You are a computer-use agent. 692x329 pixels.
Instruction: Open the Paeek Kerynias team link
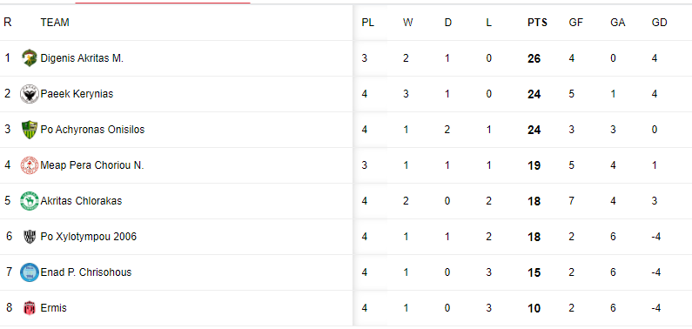pyautogui.click(x=77, y=94)
